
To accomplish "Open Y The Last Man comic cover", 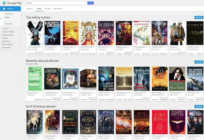I will point(35,33).
